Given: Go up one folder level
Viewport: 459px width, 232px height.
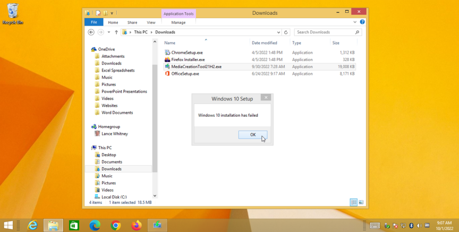Looking at the screenshot, I should [116, 32].
